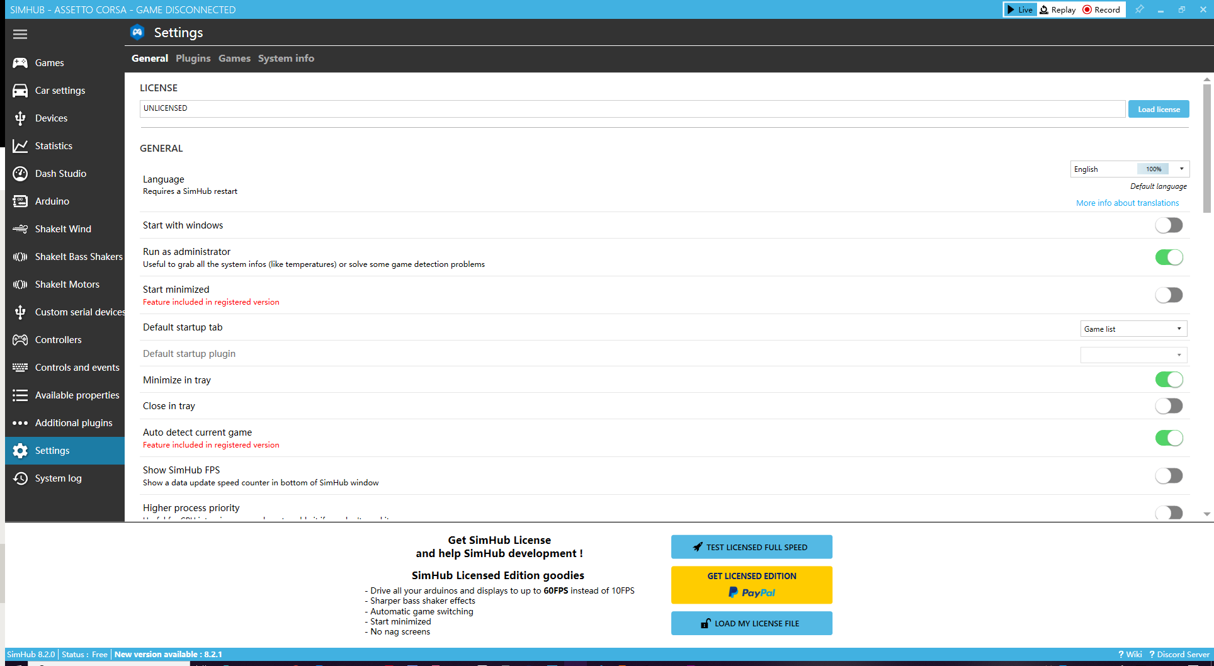Disable Run as administrator switch
The height and width of the screenshot is (666, 1214).
tap(1169, 257)
